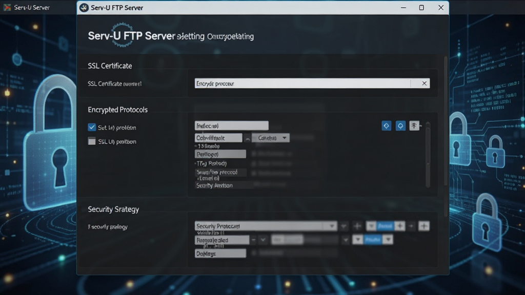Open the white arrow left of second blue button
The width and height of the screenshot is (525, 295).
pos(357,240)
